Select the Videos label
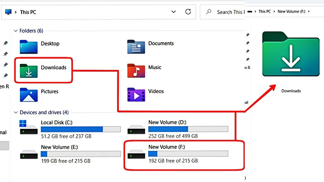The image size is (324, 182). 156,91
